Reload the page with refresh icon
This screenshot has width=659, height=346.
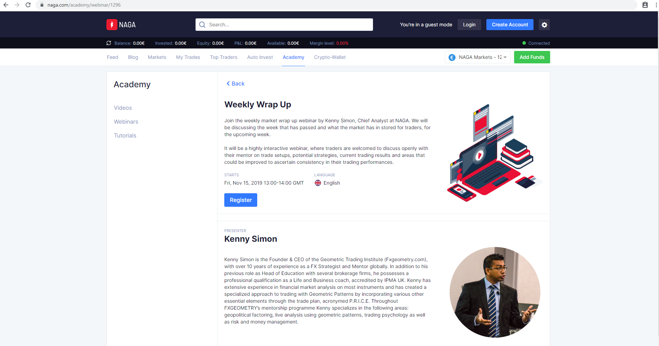point(28,5)
